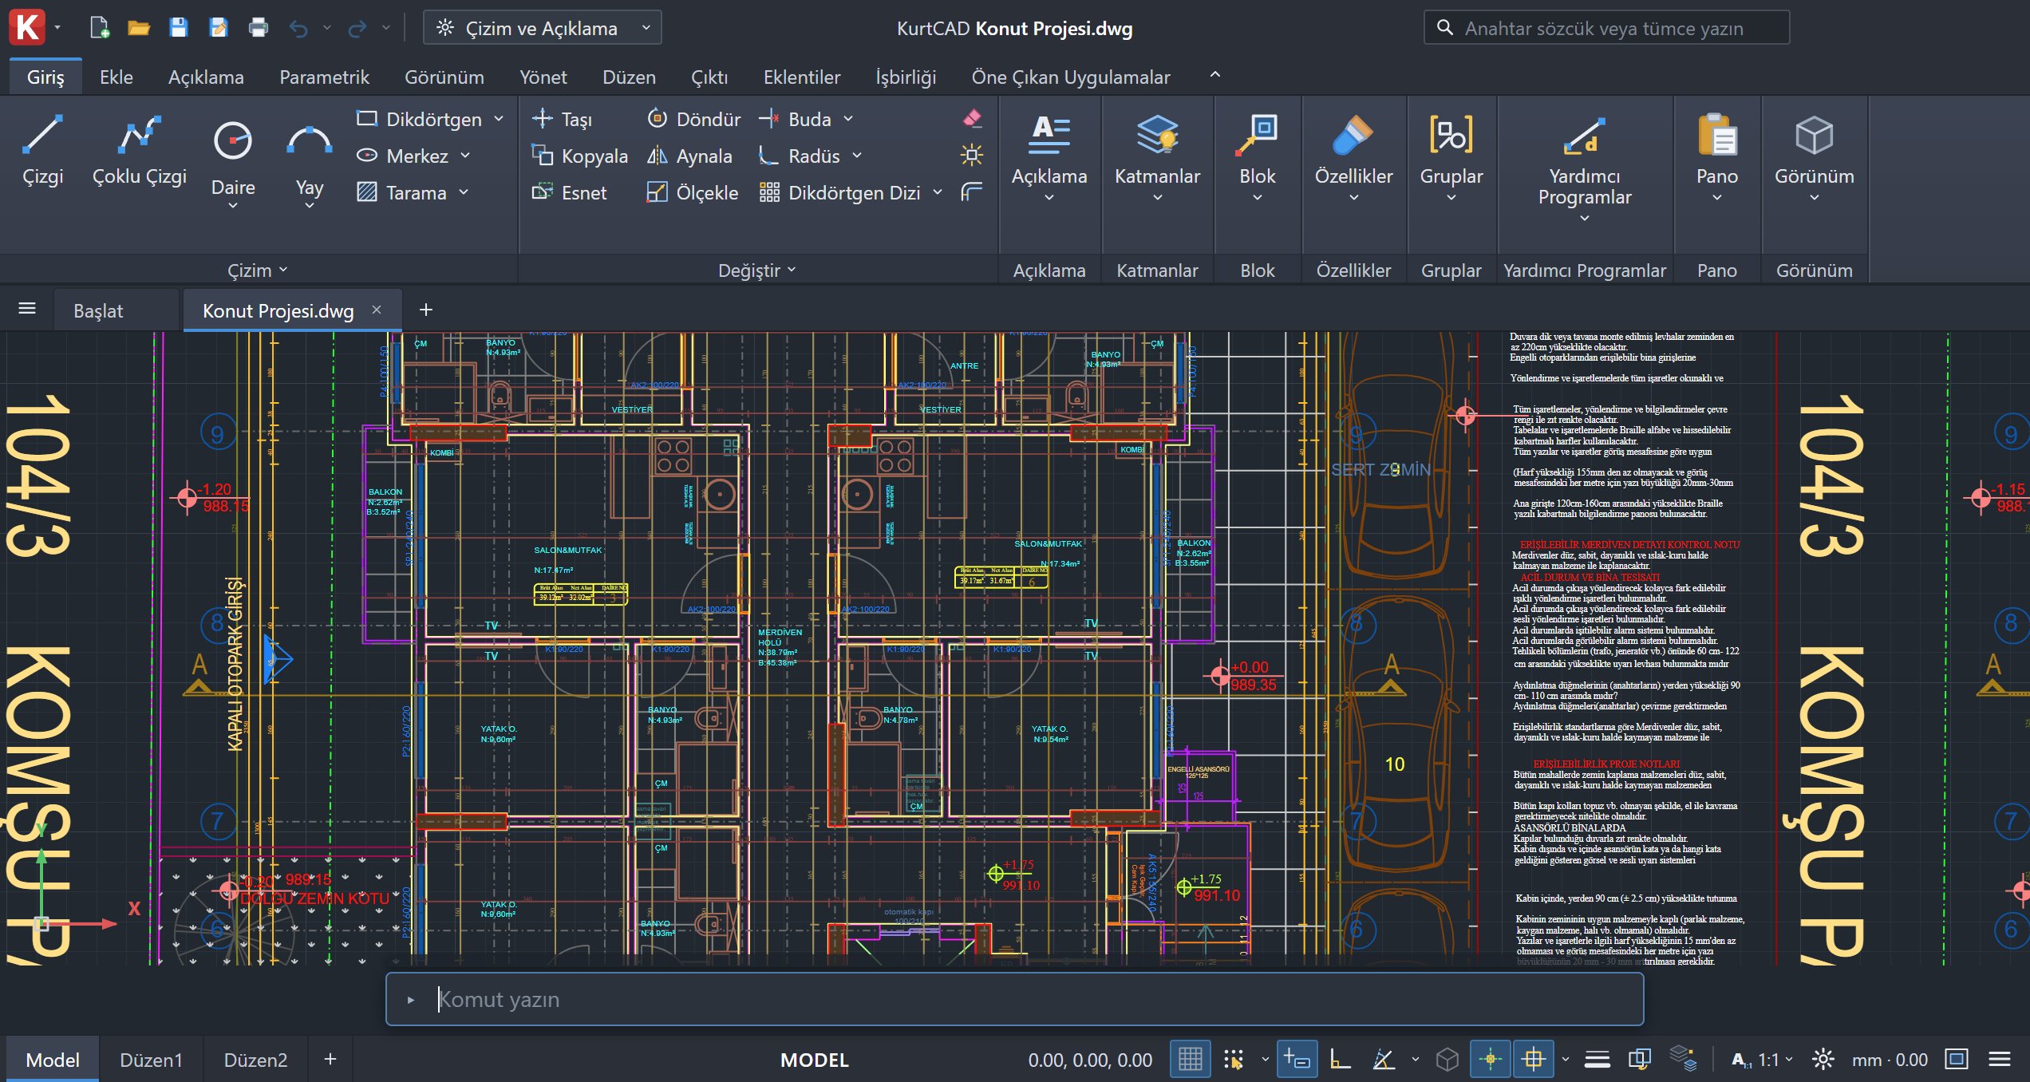Image resolution: width=2030 pixels, height=1082 pixels.
Task: Activate the Taşı move command
Action: tap(562, 119)
